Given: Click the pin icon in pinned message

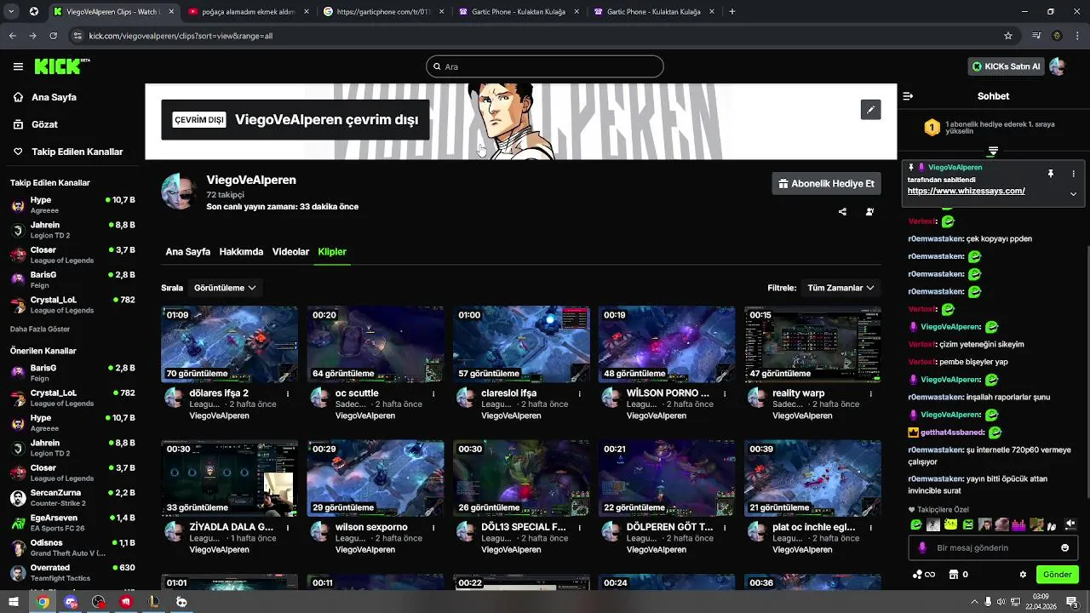Looking at the screenshot, I should [x=1051, y=174].
